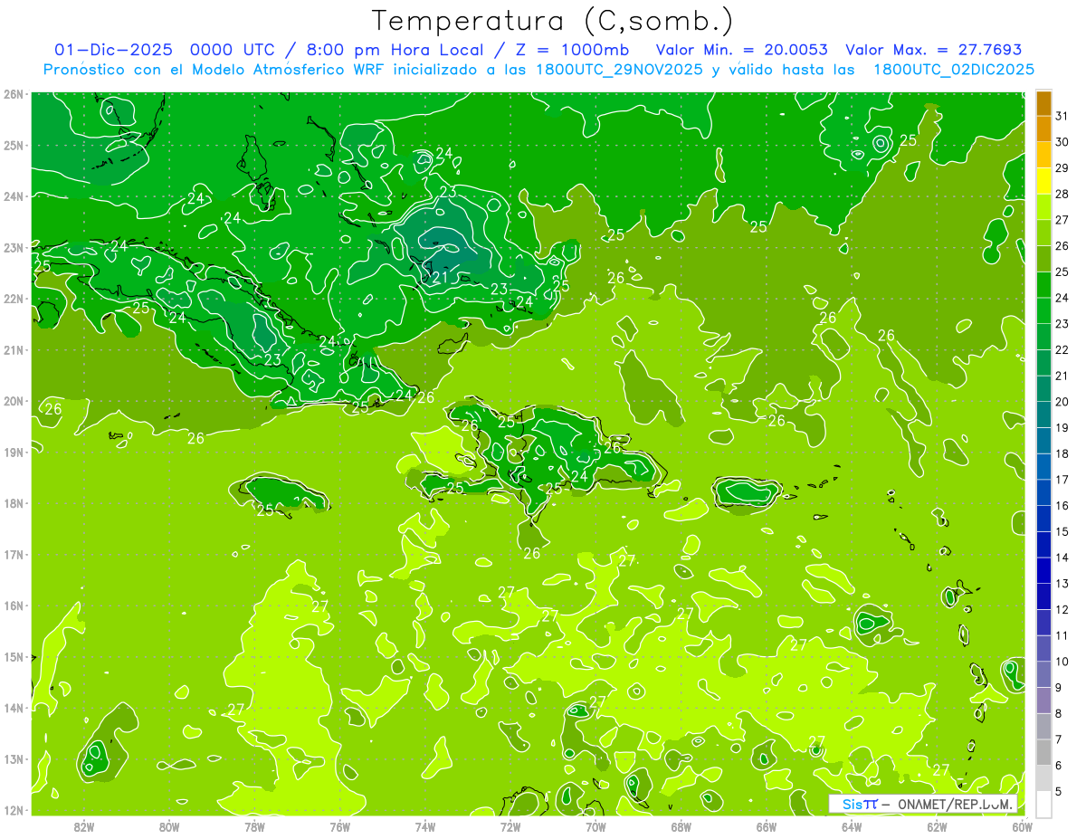Click the 64W longitude axis label

point(852,826)
